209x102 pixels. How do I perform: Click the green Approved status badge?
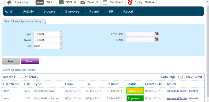pos(135,98)
